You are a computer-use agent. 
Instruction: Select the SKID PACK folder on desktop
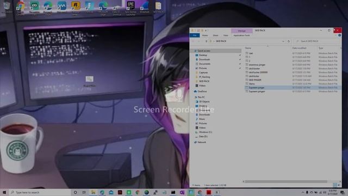[158, 7]
